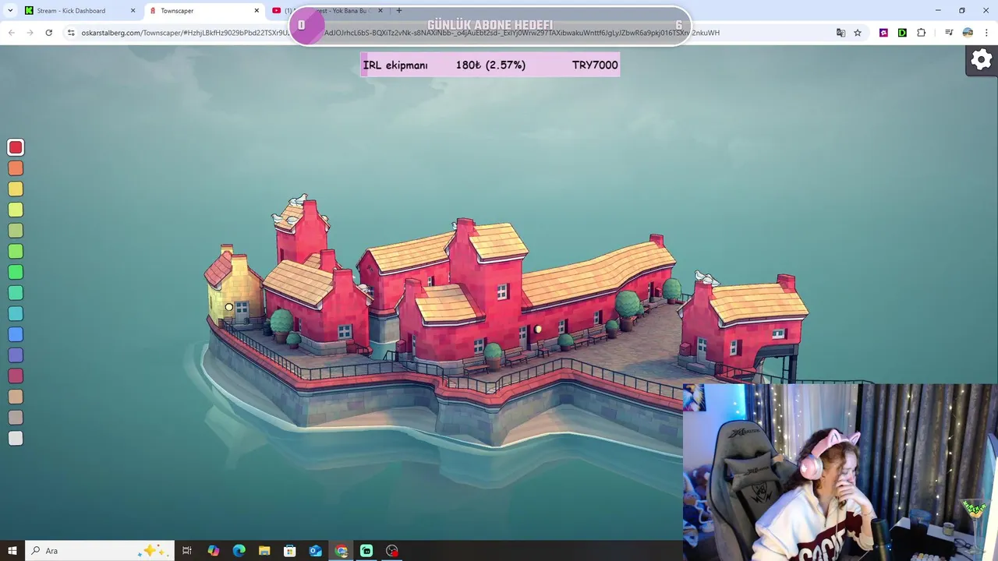Open Microsoft Store from taskbar

(290, 551)
